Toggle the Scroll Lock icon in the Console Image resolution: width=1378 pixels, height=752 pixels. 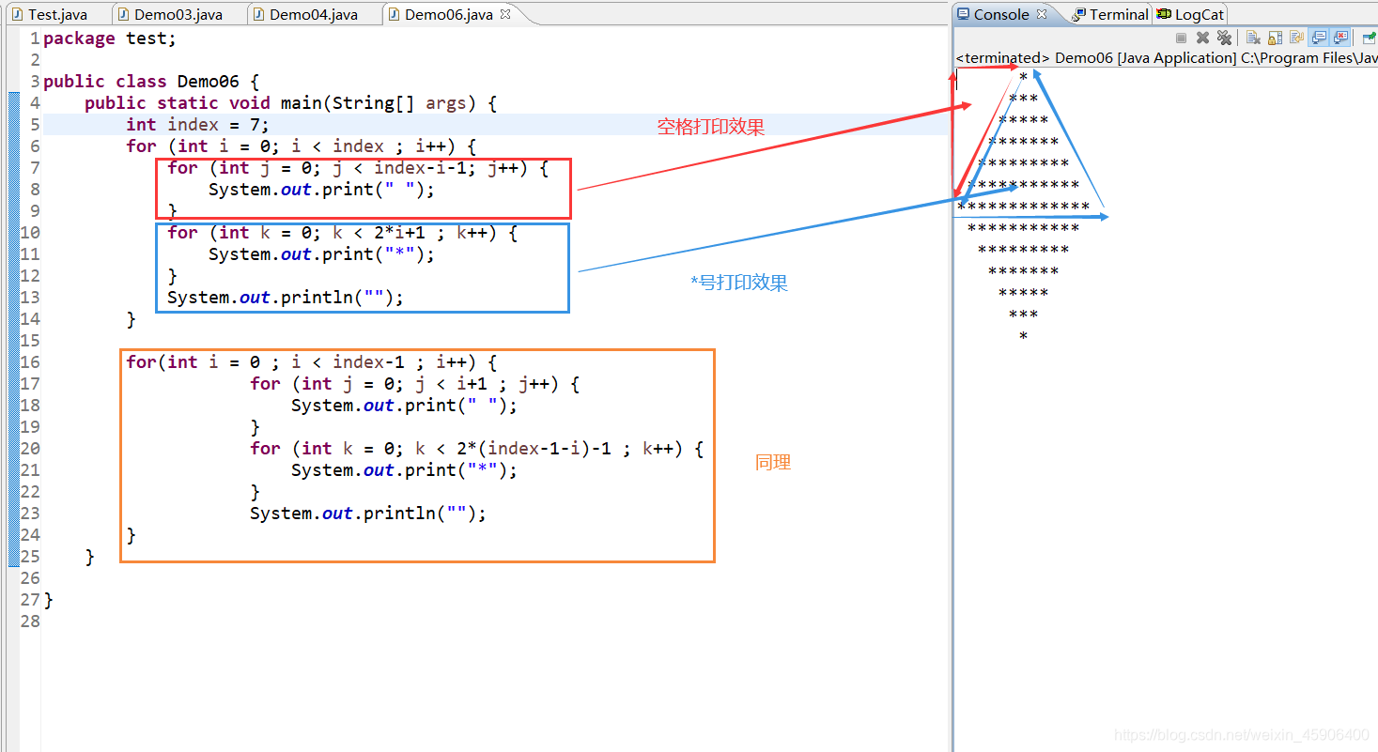tap(1275, 38)
